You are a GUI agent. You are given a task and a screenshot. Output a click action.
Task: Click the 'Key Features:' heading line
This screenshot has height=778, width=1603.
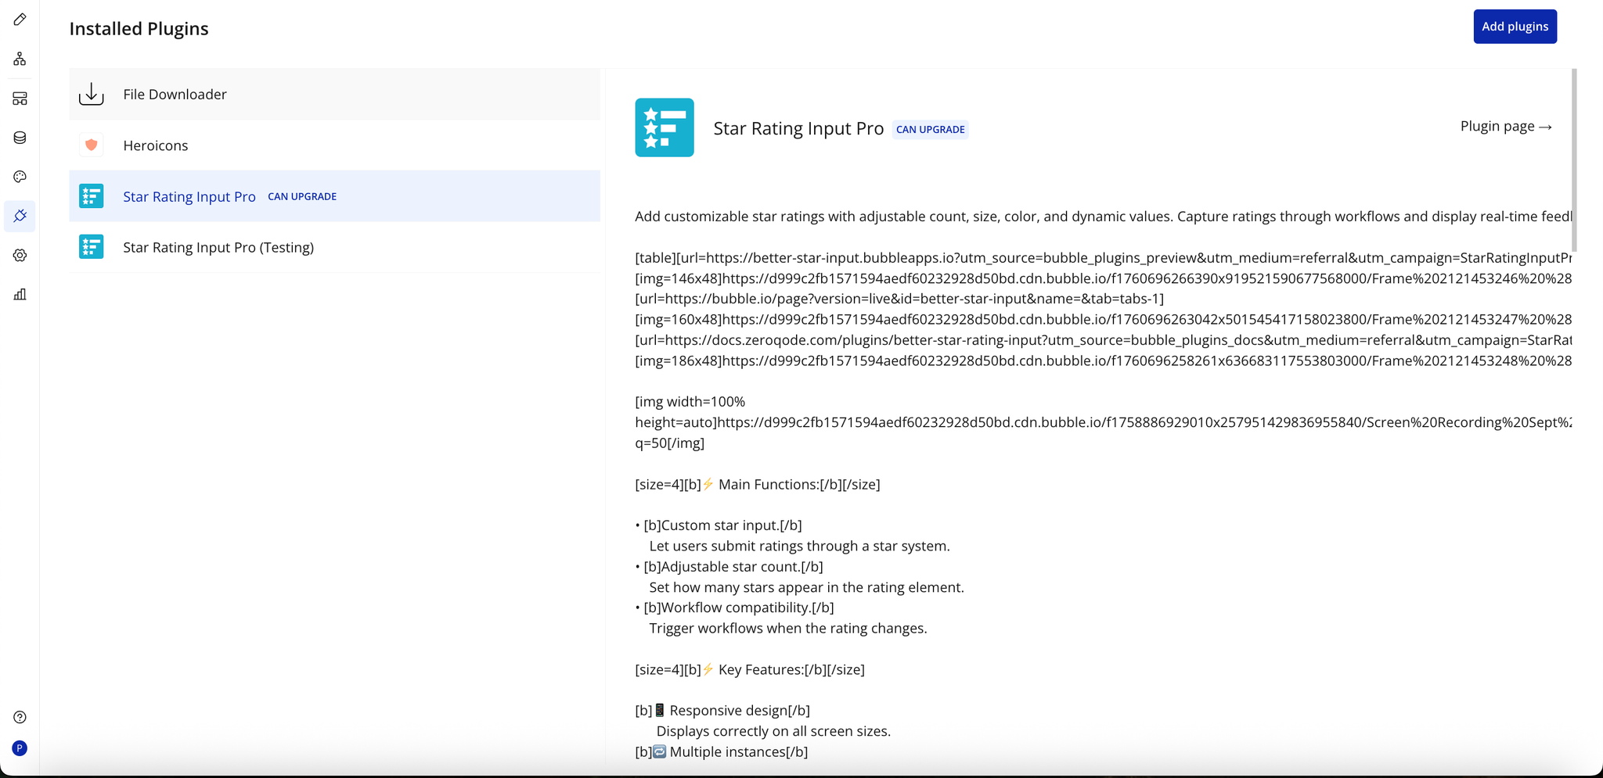(750, 670)
